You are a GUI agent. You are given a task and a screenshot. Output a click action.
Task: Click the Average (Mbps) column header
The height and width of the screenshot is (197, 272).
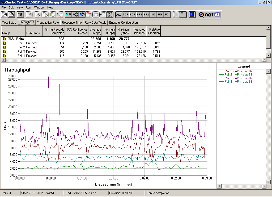click(95, 31)
